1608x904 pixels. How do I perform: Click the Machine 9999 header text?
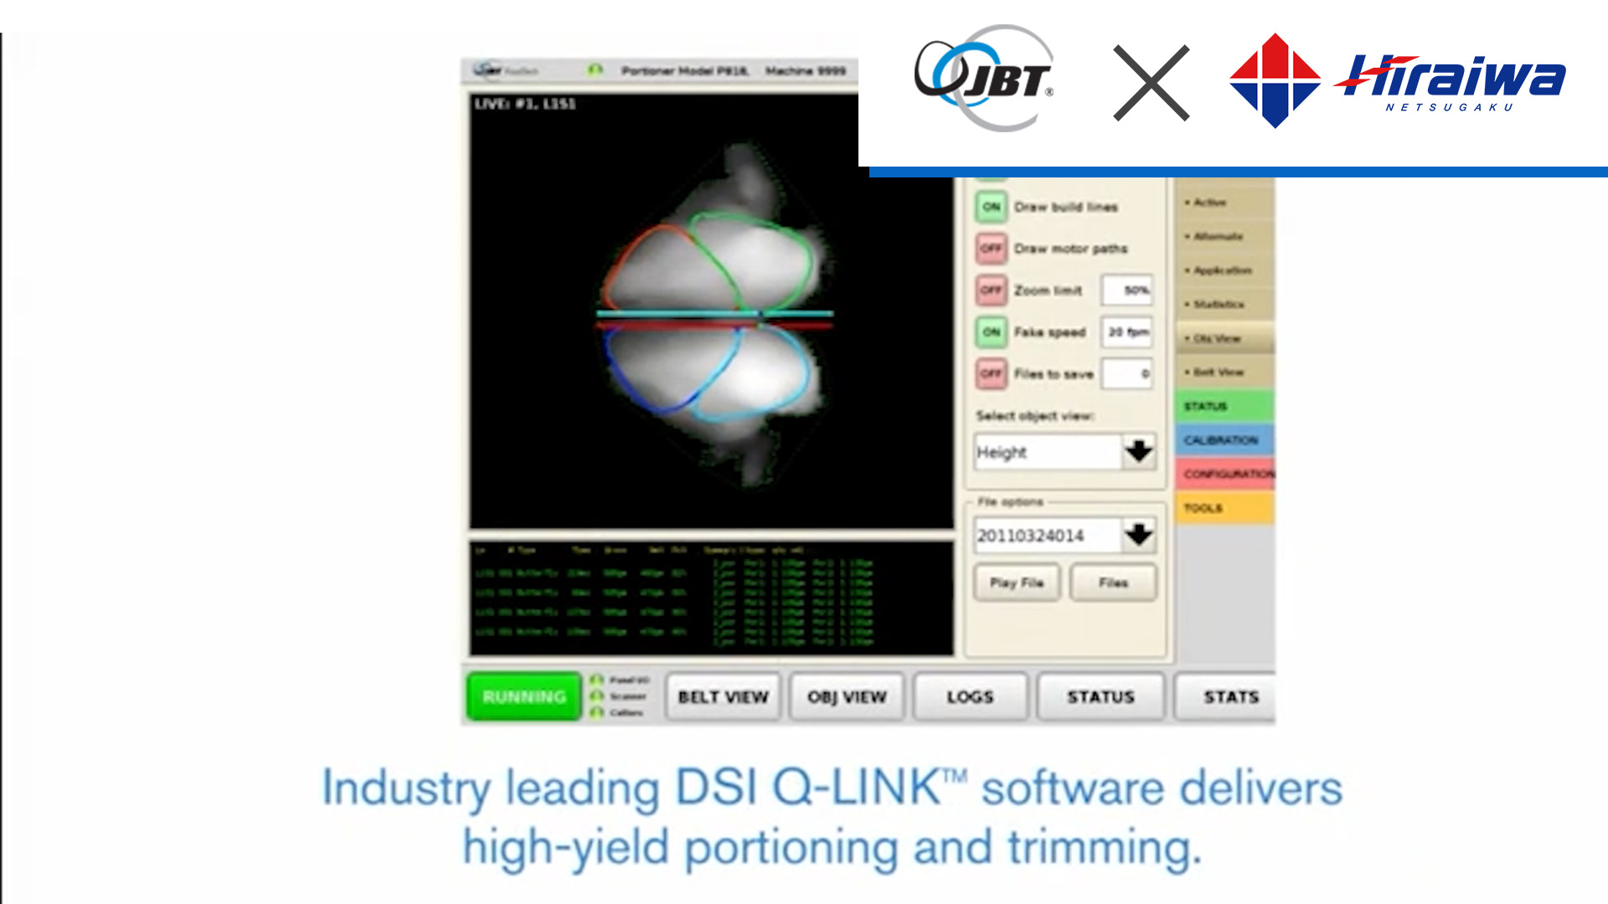tap(806, 71)
